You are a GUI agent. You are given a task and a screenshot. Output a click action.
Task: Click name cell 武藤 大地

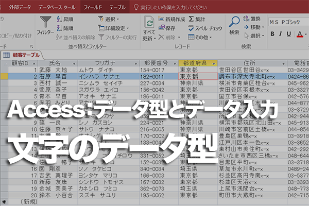point(58,70)
